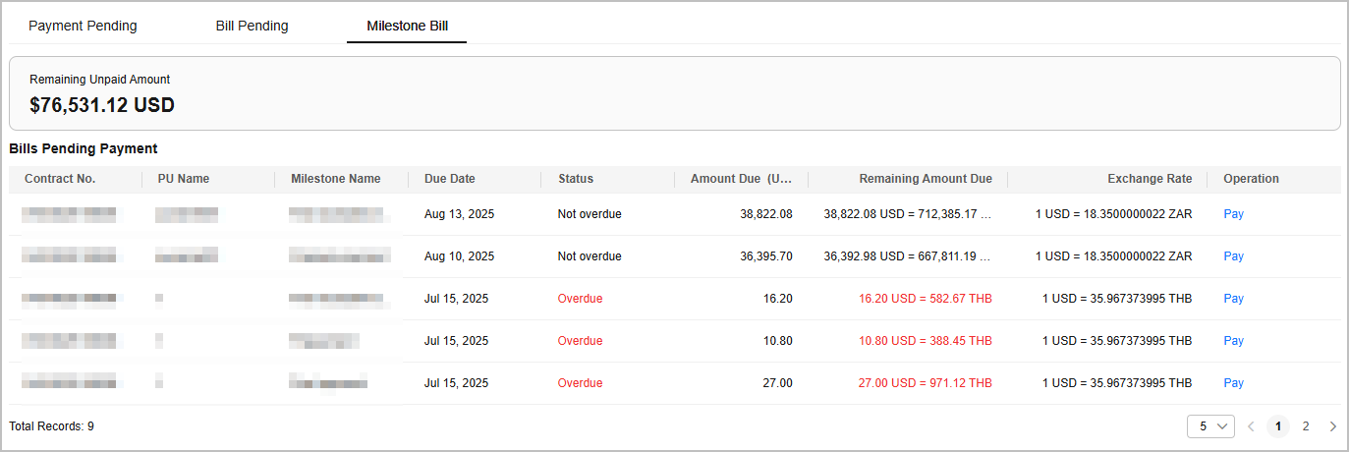
Task: Go to page 2 of records
Action: [x=1305, y=426]
